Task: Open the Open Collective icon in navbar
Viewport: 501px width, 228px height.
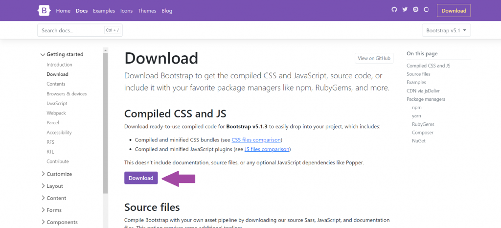Action: coord(426,10)
